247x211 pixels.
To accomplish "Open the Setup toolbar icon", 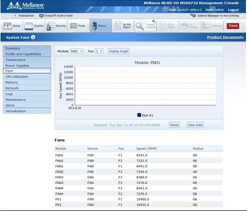I will pyautogui.click(x=7, y=26).
